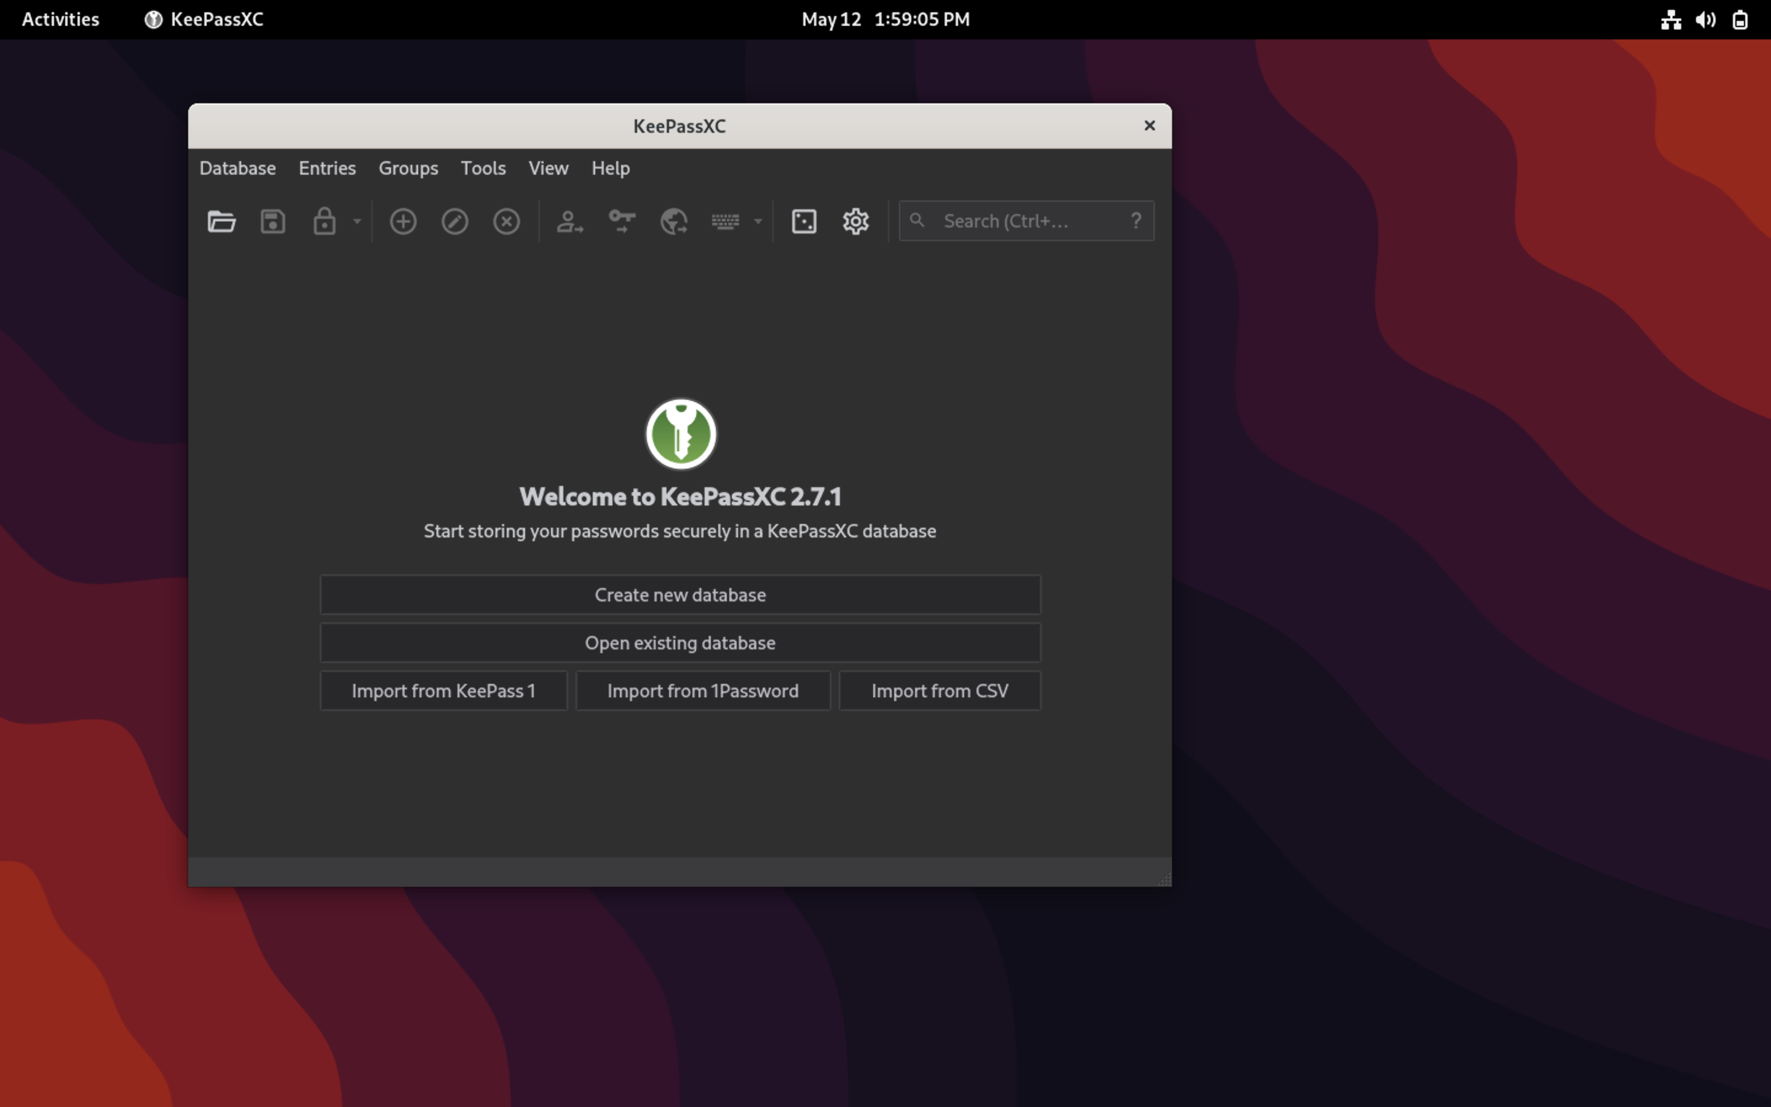Copy username to clipboard
Viewport: 1771px width, 1107px height.
569,221
